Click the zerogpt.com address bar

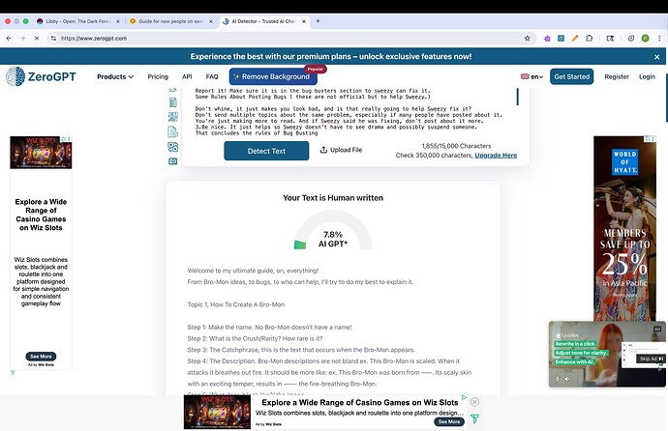pyautogui.click(x=289, y=39)
